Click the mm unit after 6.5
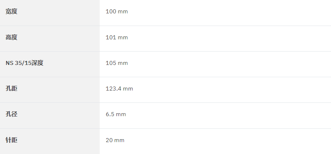Screen dimensions: 331x154 (121, 115)
